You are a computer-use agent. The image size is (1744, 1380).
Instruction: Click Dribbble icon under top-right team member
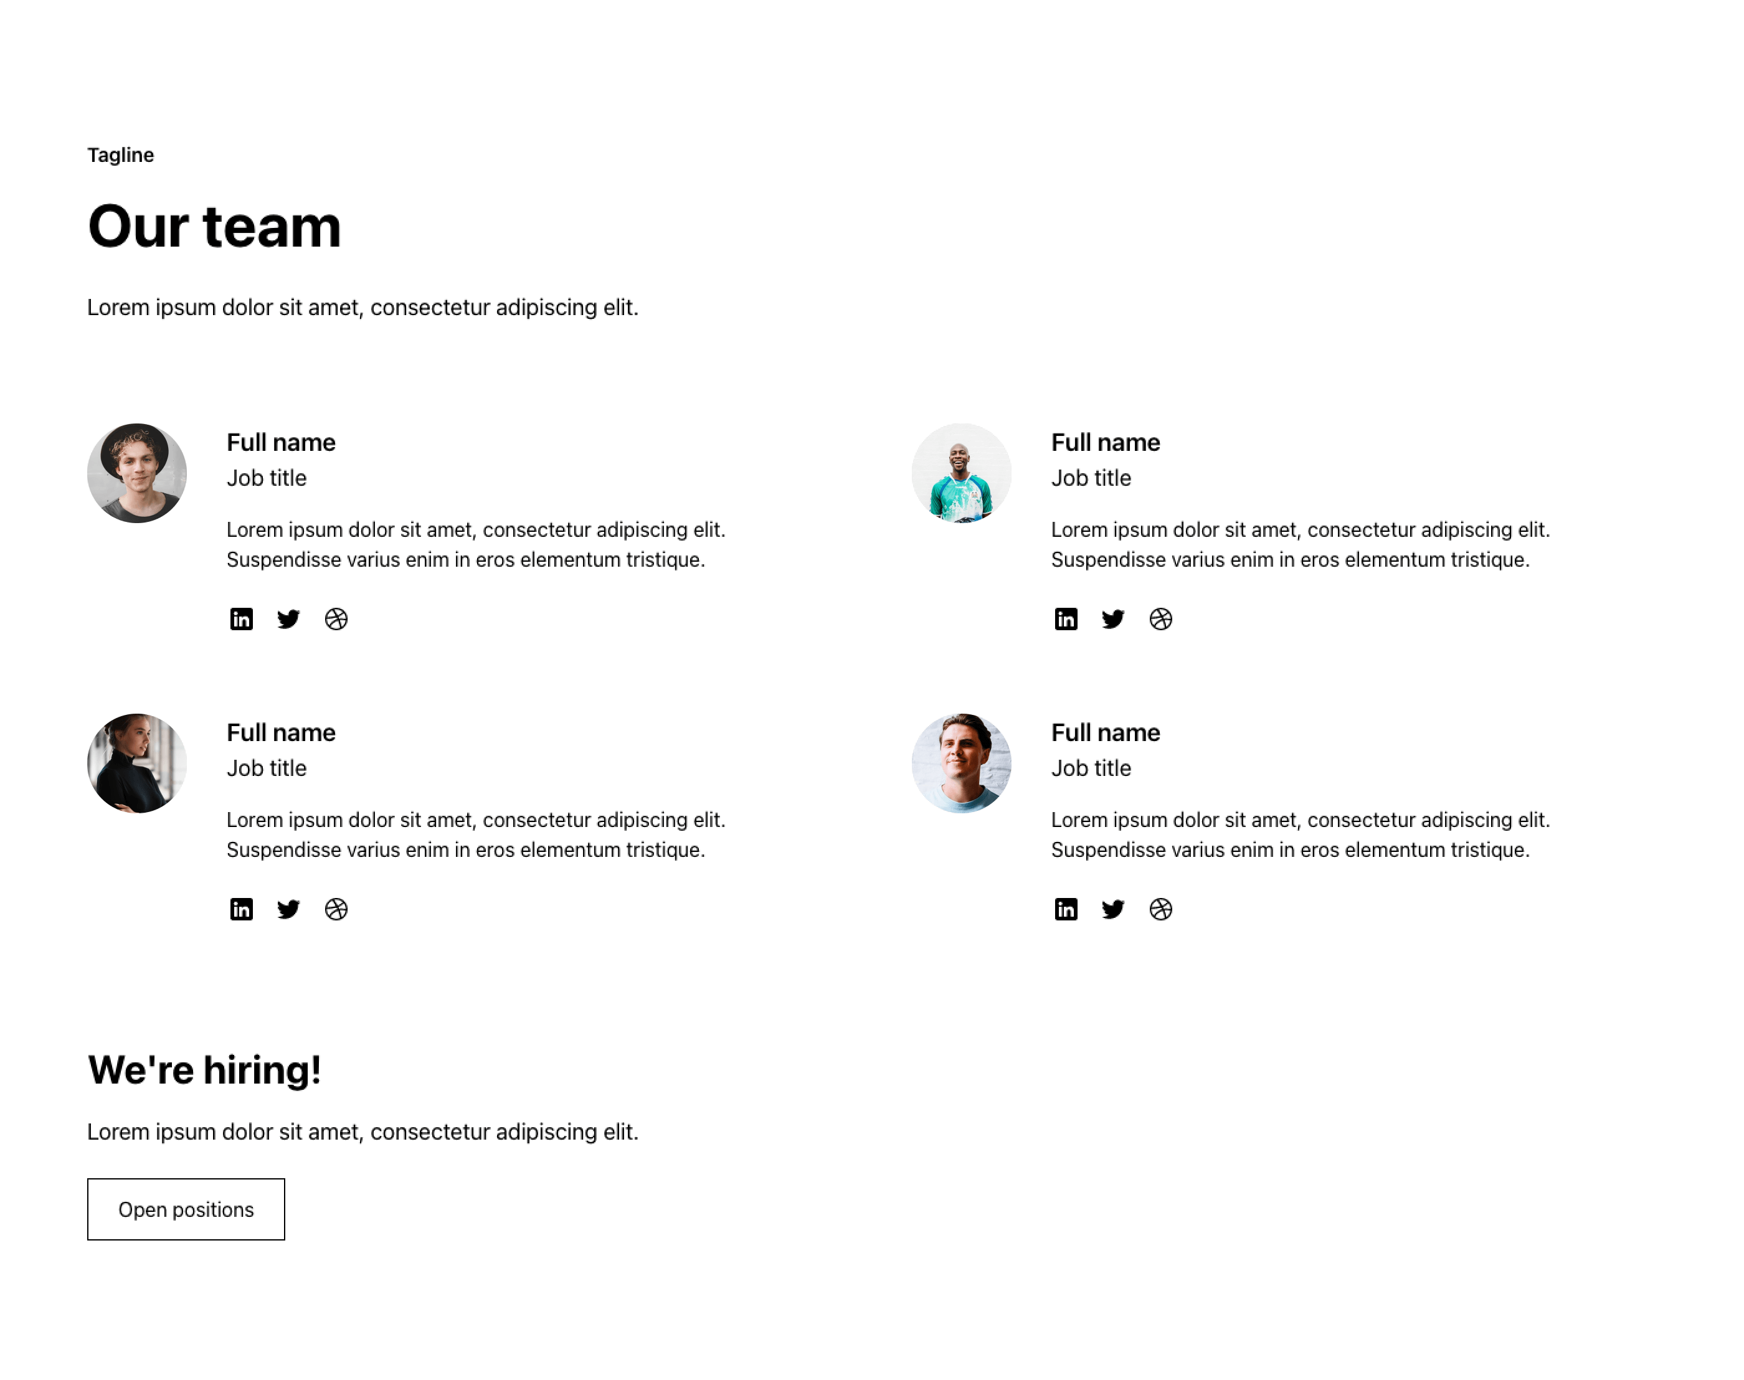pos(1160,619)
